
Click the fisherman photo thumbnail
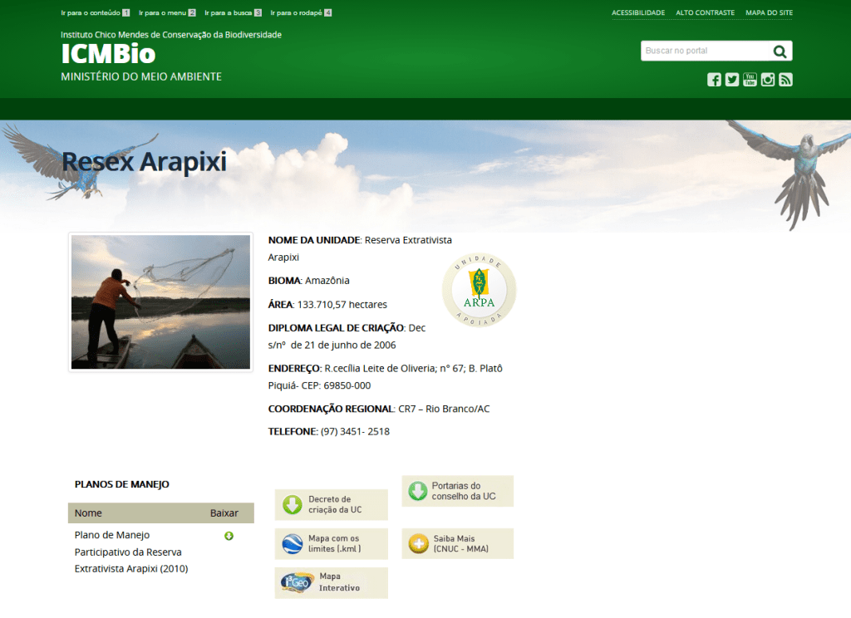click(160, 302)
